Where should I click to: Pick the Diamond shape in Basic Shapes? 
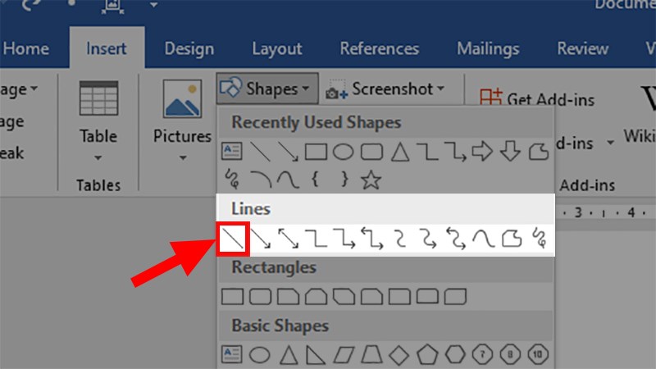click(399, 355)
